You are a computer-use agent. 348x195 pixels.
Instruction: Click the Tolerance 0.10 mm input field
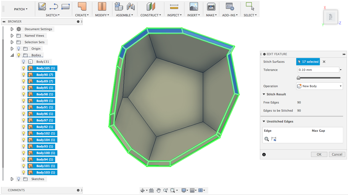tap(318, 70)
